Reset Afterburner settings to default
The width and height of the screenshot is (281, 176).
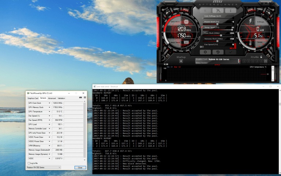[x=218, y=52]
